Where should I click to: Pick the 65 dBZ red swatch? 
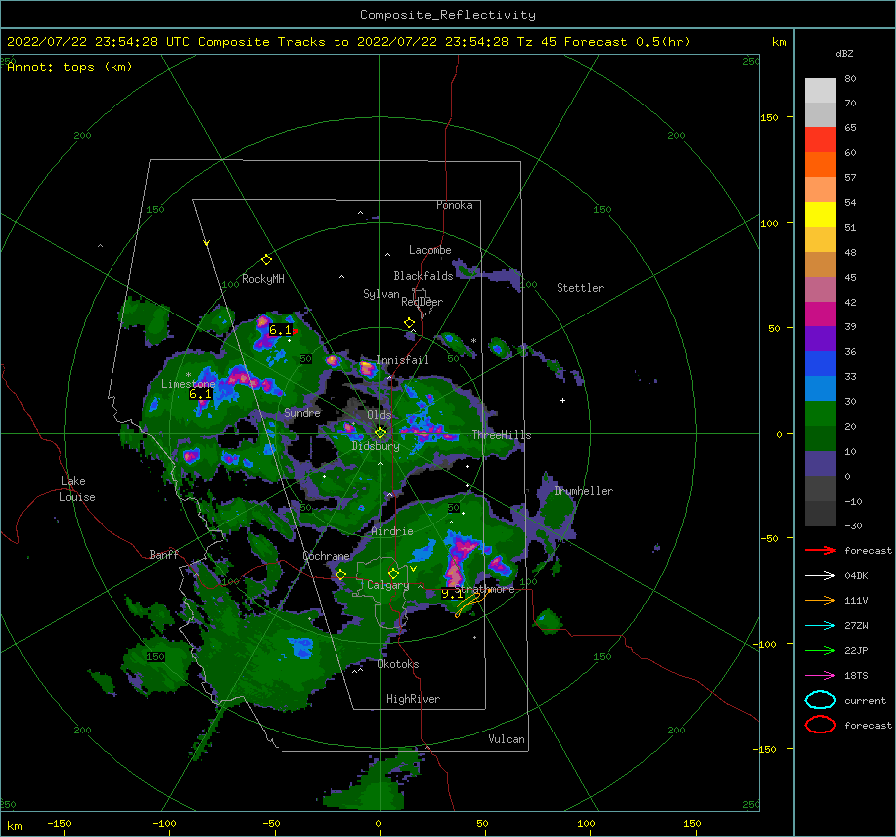click(x=820, y=139)
